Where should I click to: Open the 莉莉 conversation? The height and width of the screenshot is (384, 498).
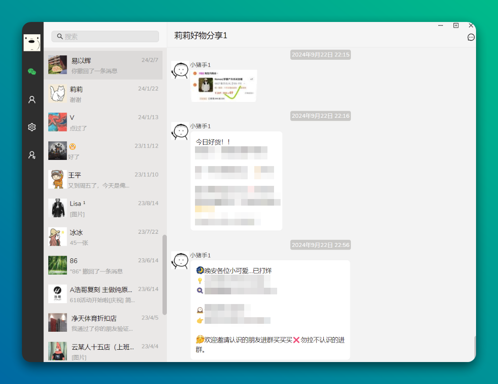tap(103, 94)
